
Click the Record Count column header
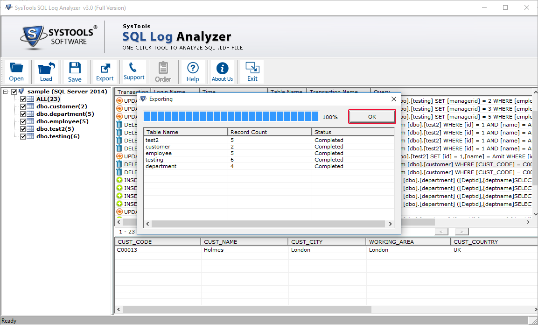269,132
